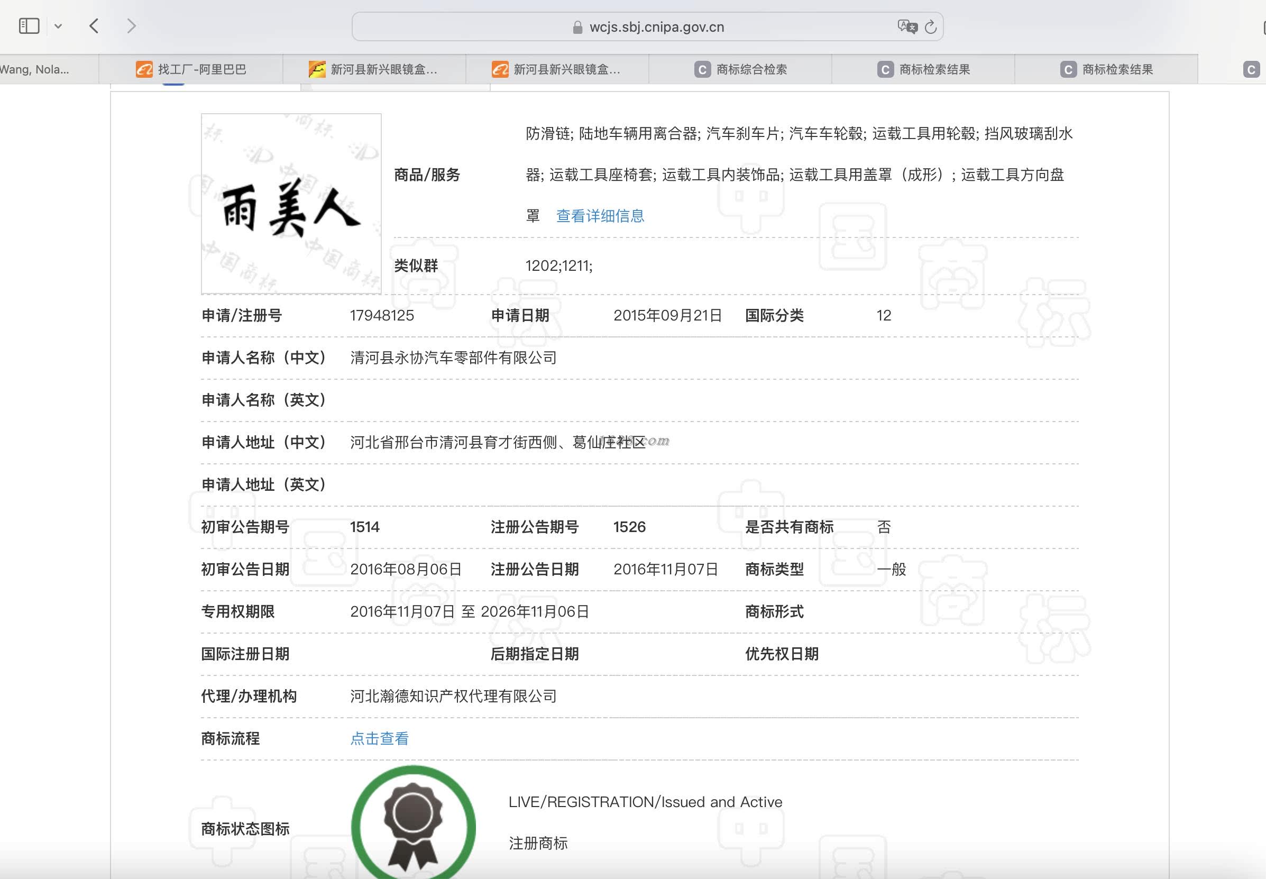Switch to the 找工厂-阿里巴巴 tab
The height and width of the screenshot is (879, 1266).
click(x=201, y=69)
